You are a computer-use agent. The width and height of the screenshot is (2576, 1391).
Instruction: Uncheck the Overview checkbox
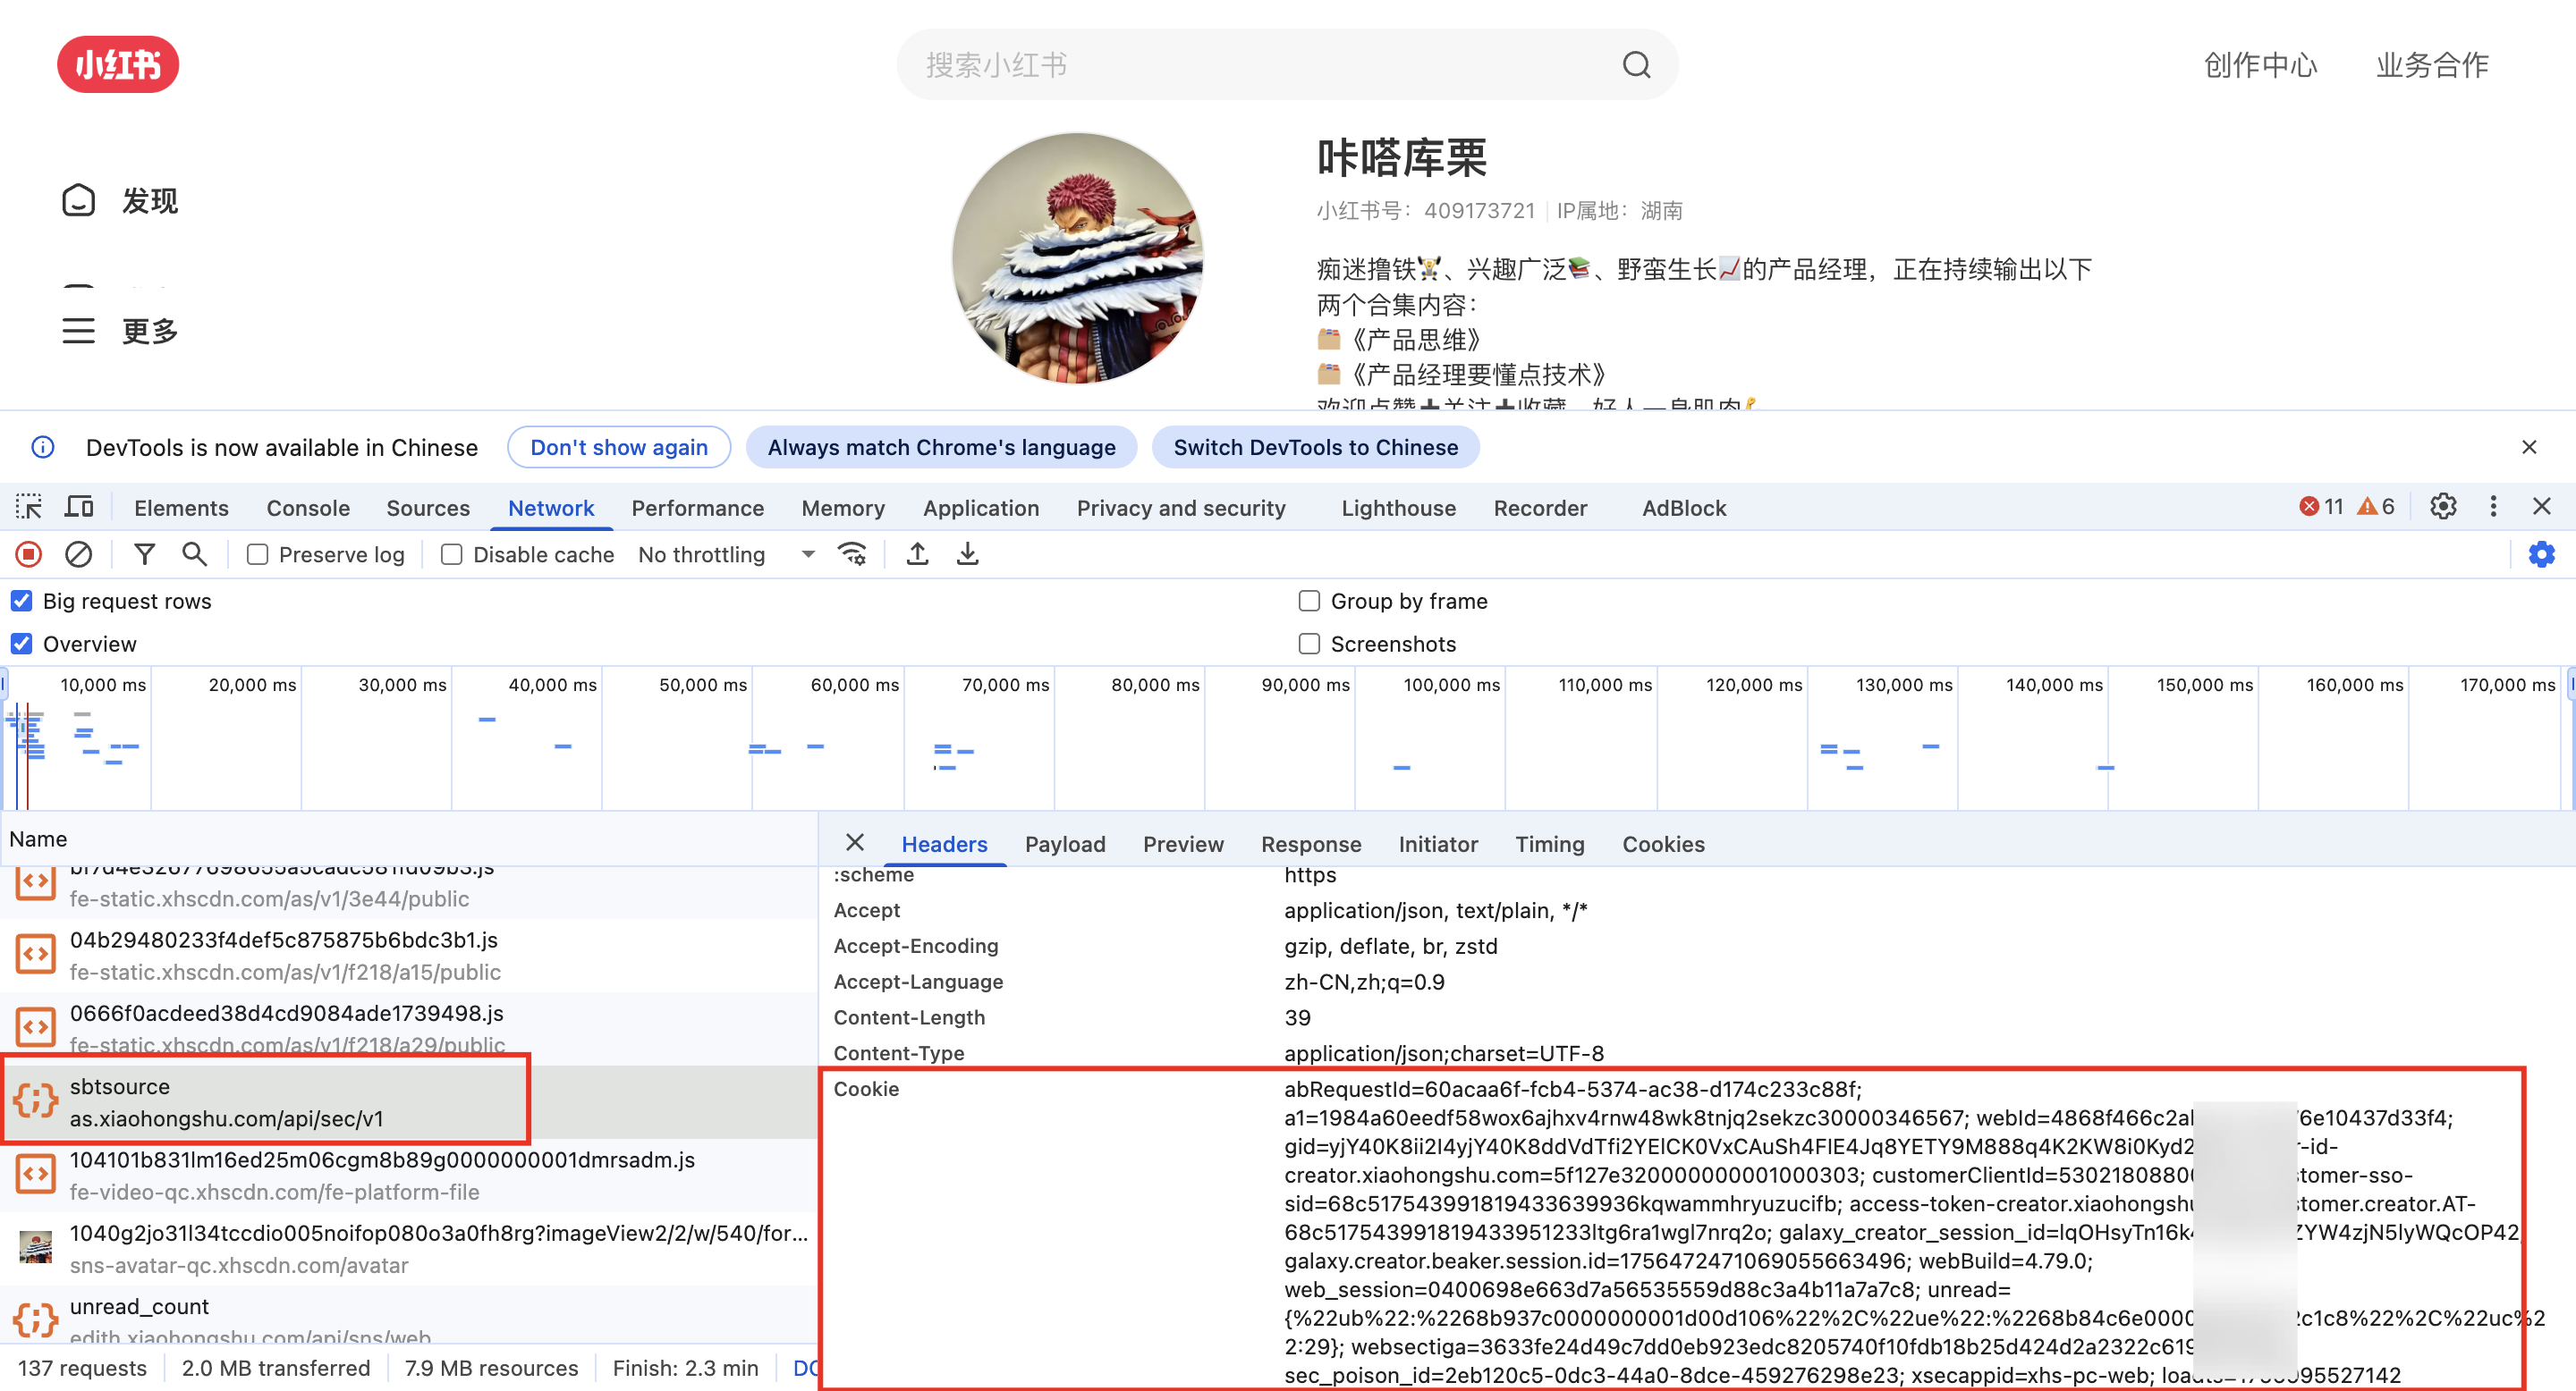[x=21, y=644]
